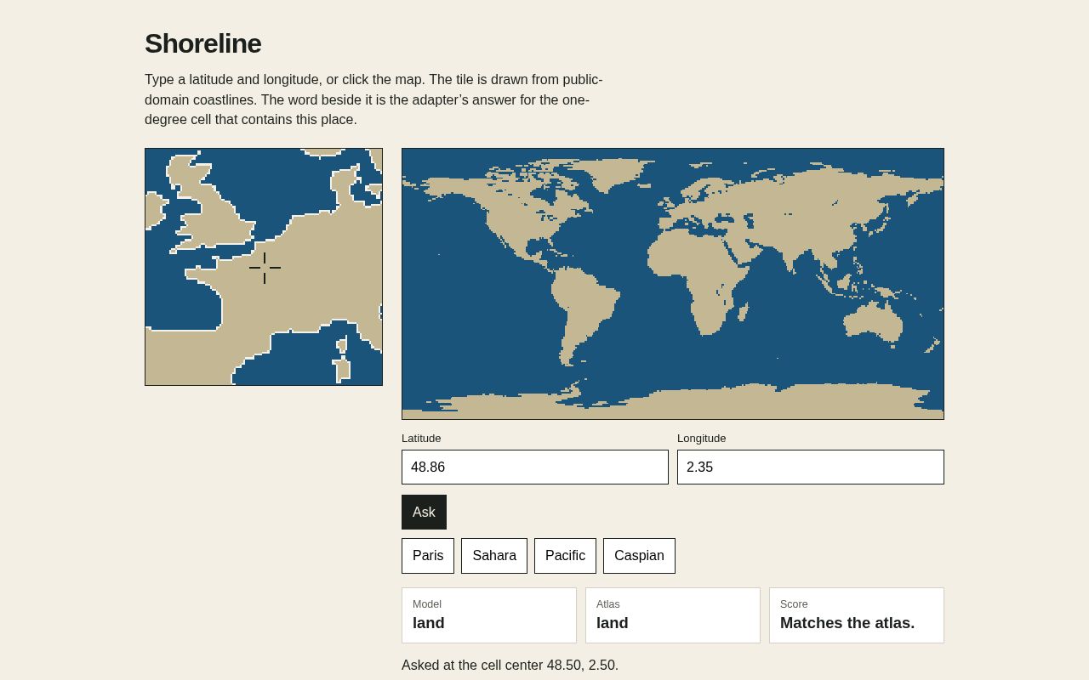Click the Latitude label
This screenshot has height=680, width=1089.
tap(421, 438)
